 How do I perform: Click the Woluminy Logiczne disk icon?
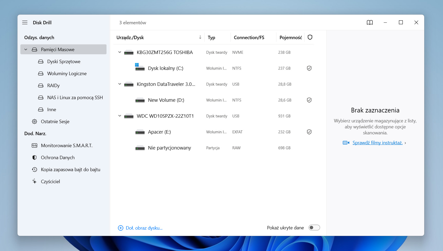(x=41, y=74)
